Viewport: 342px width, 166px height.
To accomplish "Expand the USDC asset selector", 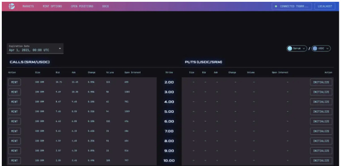I will click(x=321, y=49).
